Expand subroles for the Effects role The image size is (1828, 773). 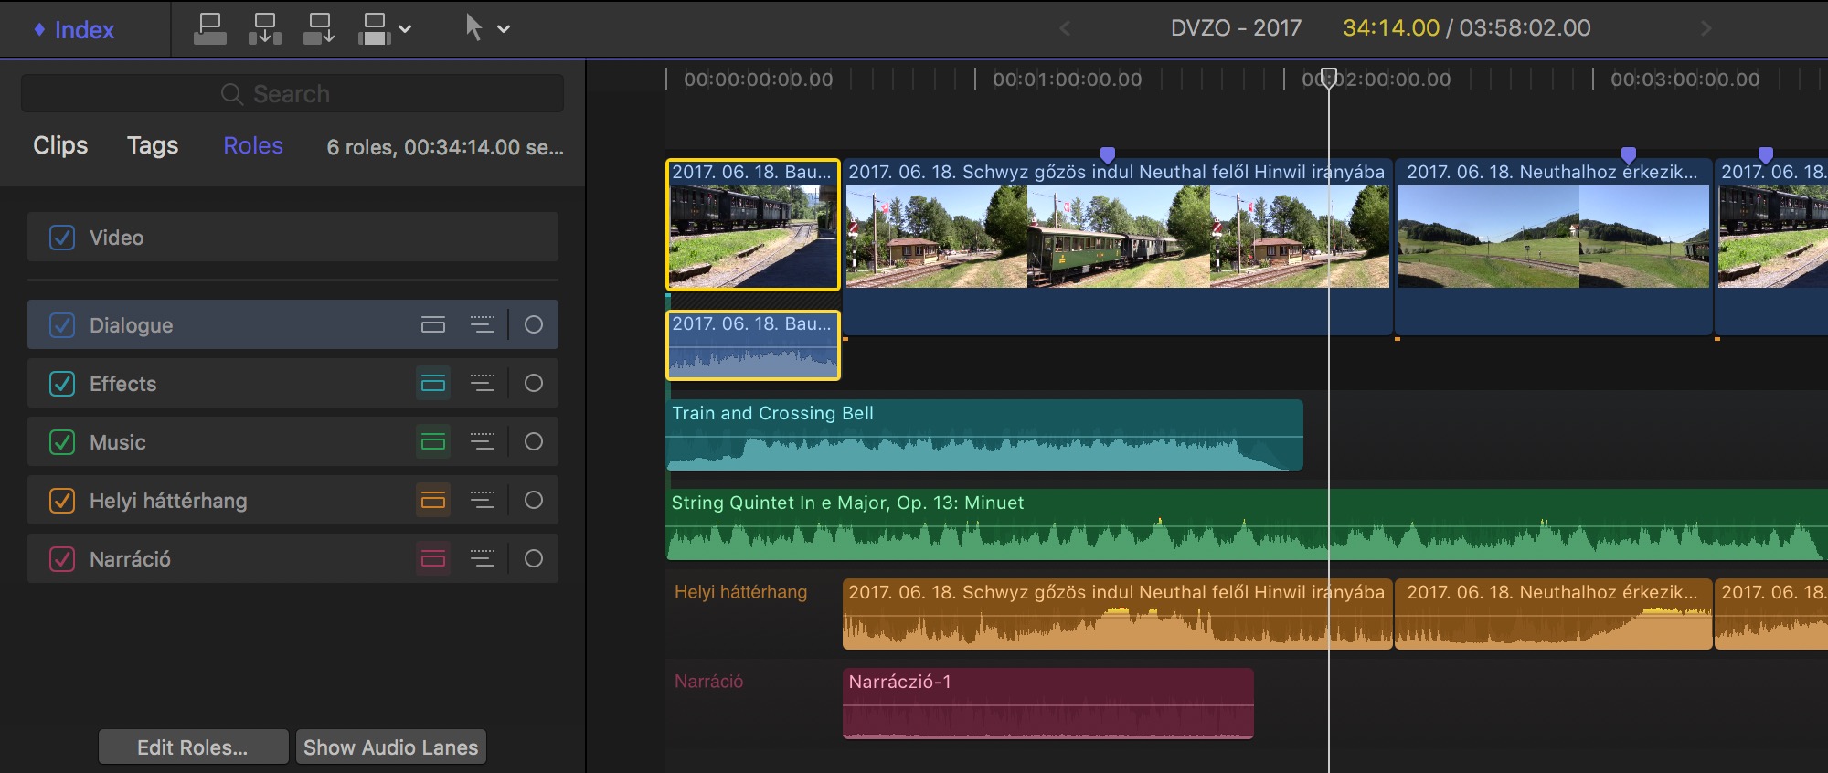point(483,384)
